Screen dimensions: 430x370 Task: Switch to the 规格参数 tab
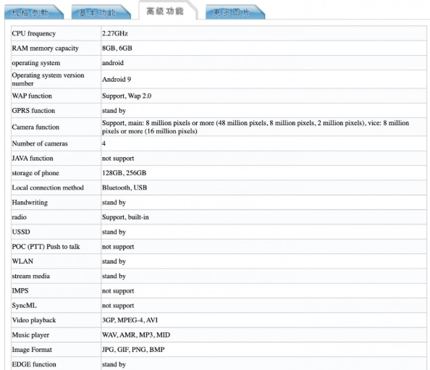[x=33, y=12]
